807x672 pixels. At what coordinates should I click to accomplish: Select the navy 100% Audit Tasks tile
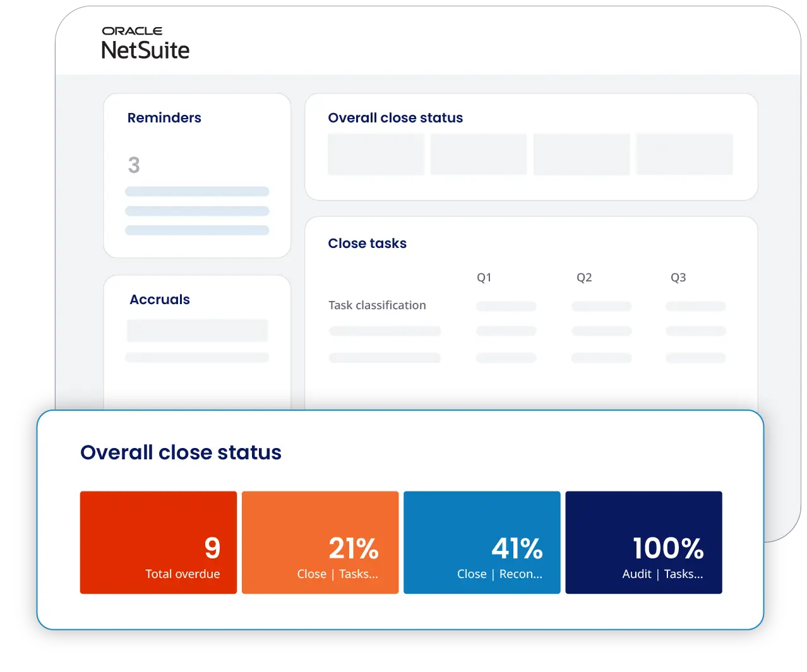[643, 542]
